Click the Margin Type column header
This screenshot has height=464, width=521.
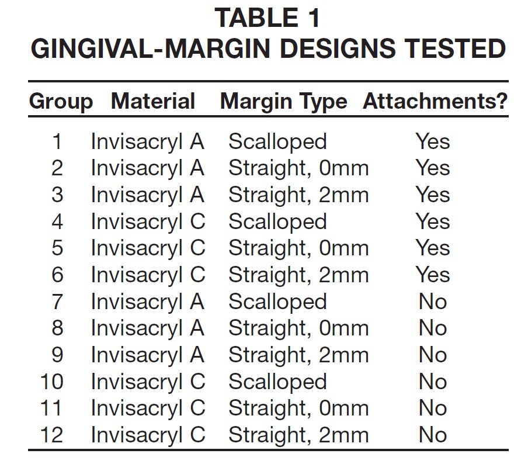[283, 101]
